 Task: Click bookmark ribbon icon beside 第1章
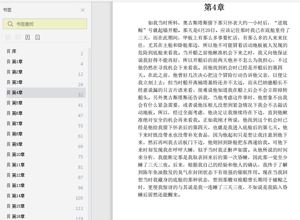coord(9,62)
